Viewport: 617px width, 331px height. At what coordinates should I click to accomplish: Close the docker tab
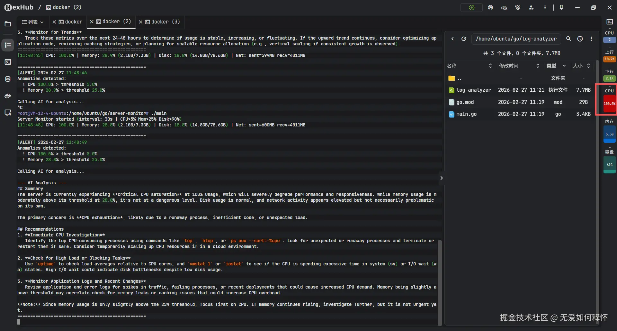(x=54, y=22)
